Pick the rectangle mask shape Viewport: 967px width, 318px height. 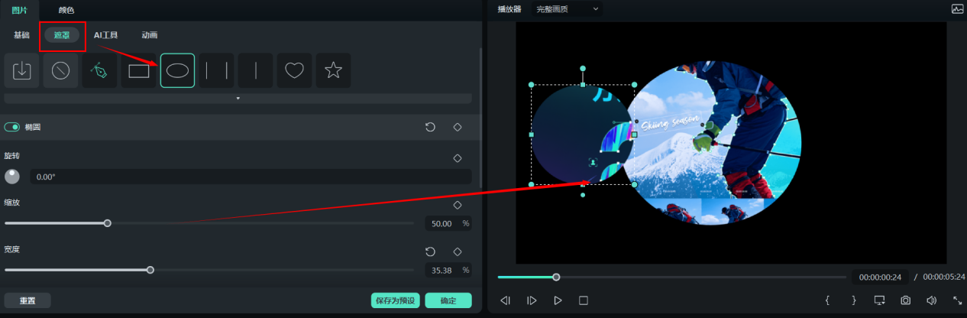139,70
